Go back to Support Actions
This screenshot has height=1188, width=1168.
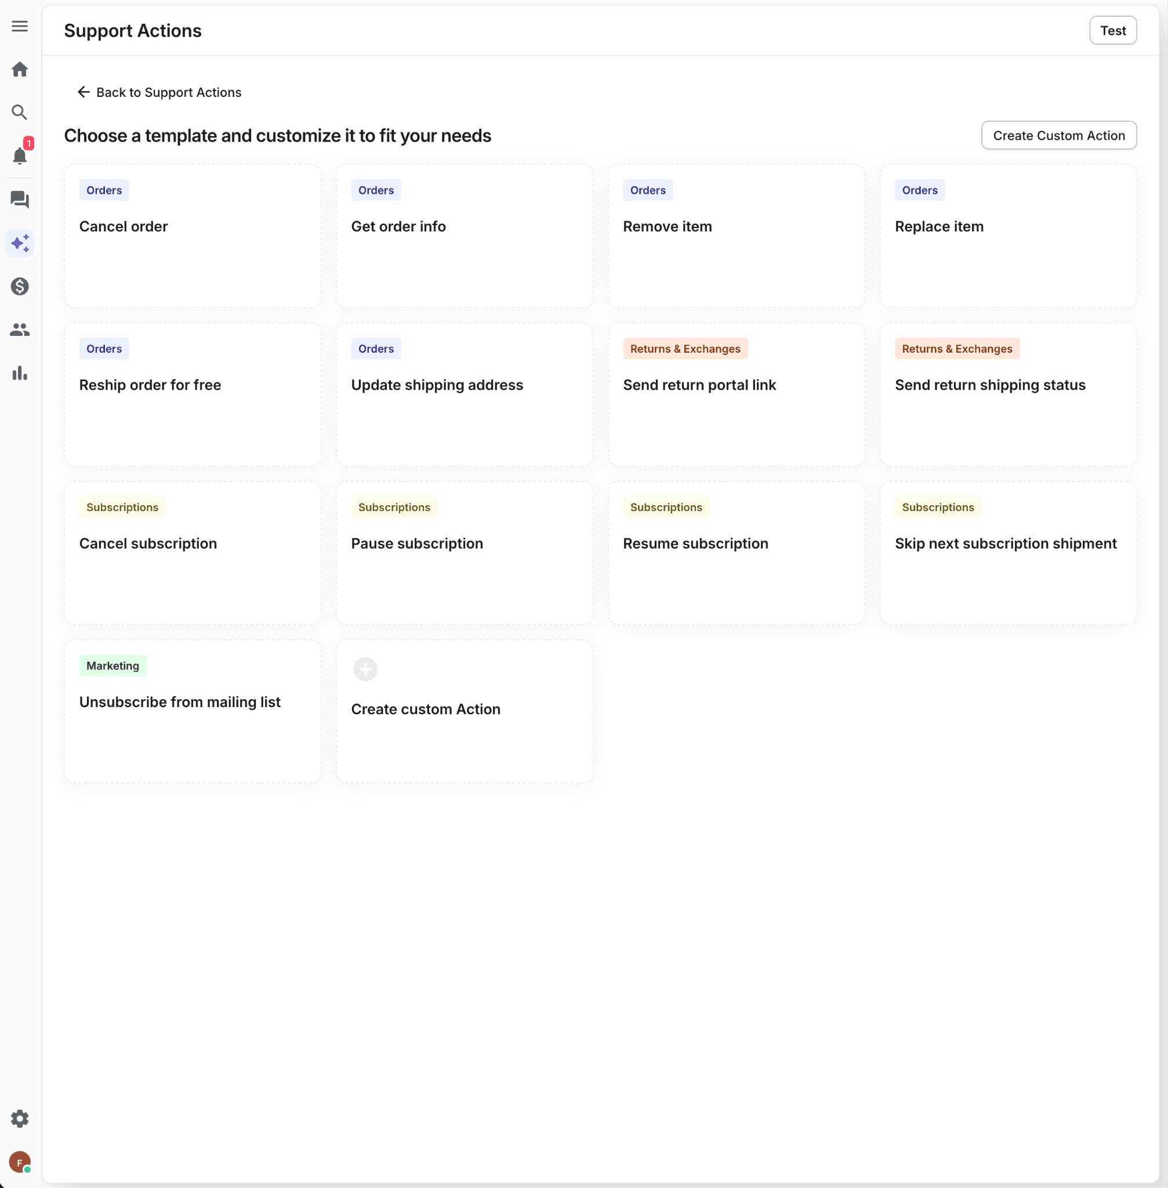click(159, 92)
